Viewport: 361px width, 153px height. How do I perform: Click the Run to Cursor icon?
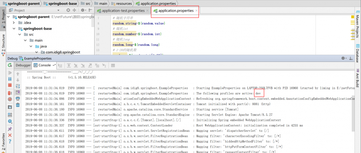pyautogui.click(x=104, y=66)
